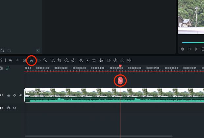Hide video track 1 with the eye icon
204x138 pixels.
[x=21, y=95]
